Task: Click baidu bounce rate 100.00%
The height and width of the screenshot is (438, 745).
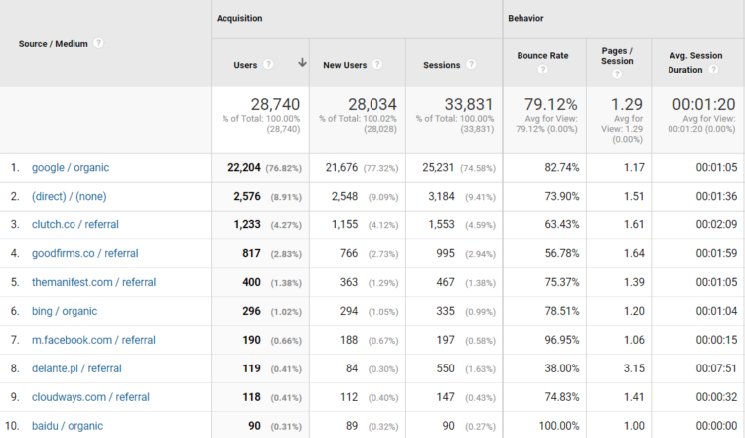Action: click(x=559, y=426)
